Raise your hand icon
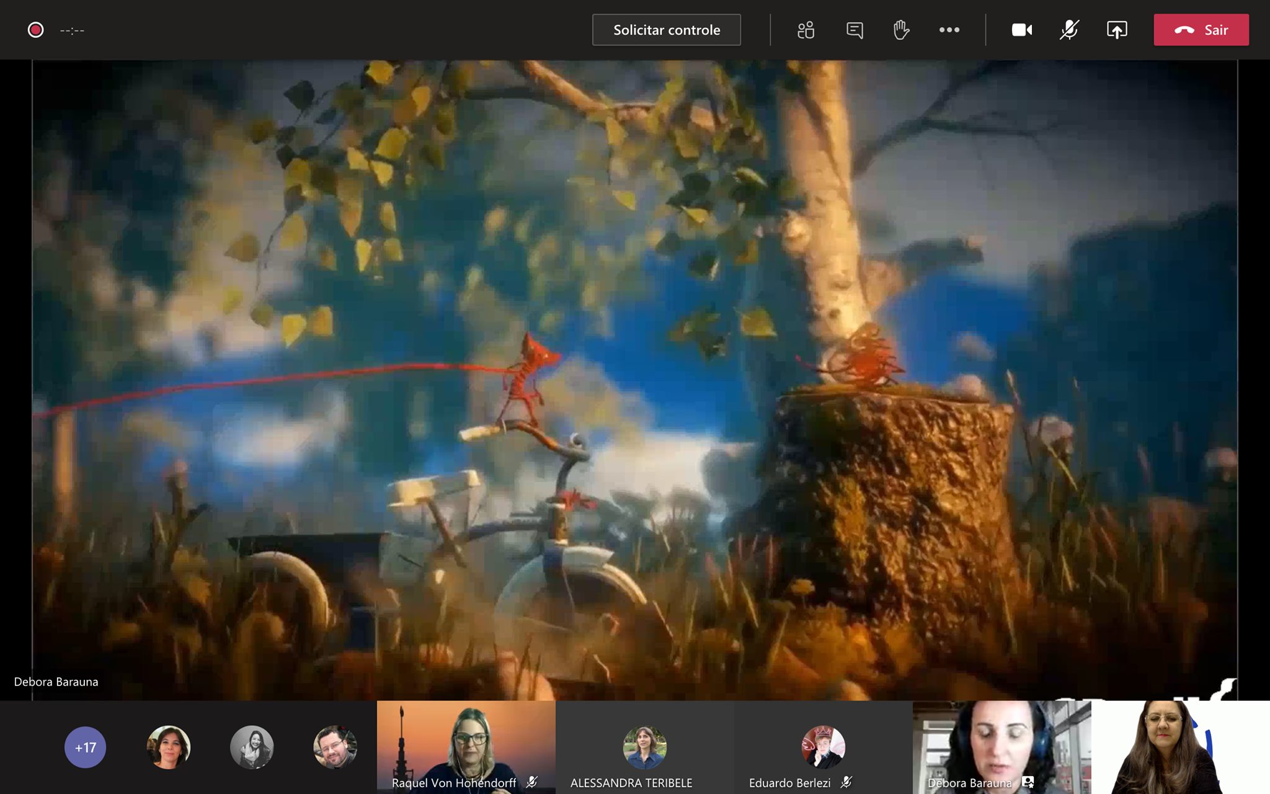Image resolution: width=1270 pixels, height=794 pixels. (x=901, y=30)
